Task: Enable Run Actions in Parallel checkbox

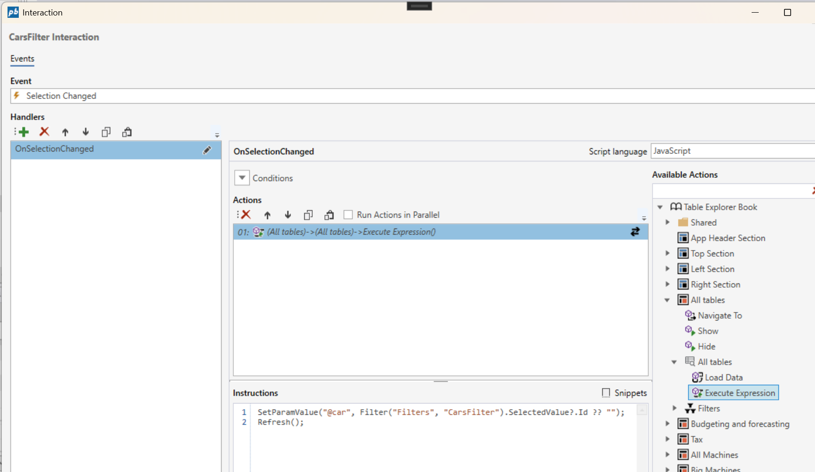Action: [348, 215]
